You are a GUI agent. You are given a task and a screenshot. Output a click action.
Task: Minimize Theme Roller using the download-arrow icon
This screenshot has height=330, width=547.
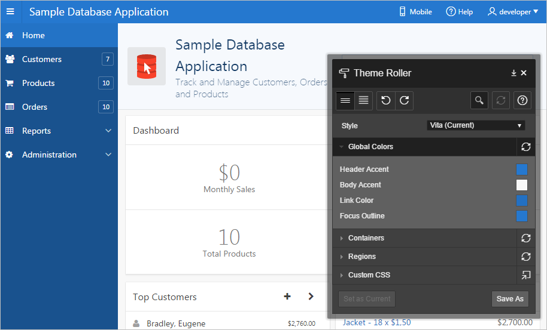(513, 73)
